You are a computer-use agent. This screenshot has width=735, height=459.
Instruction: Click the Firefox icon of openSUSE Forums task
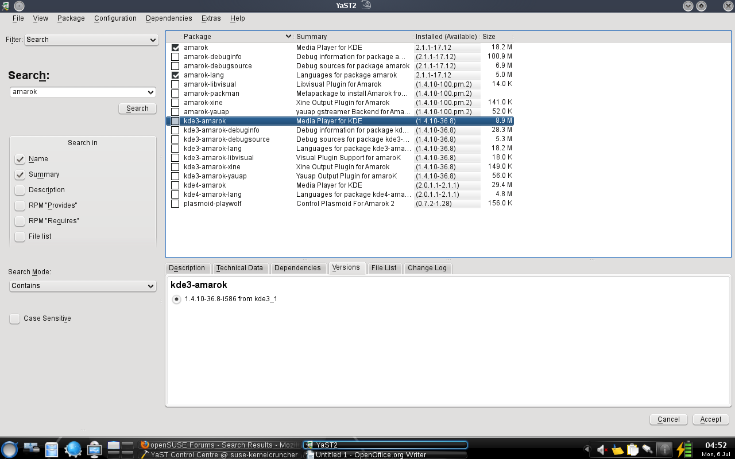click(x=145, y=445)
